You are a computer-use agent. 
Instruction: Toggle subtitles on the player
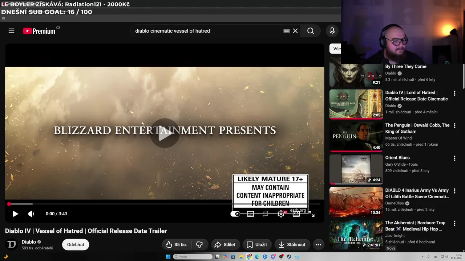pyautogui.click(x=250, y=214)
